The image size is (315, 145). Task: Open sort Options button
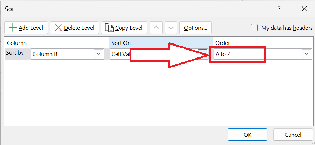click(x=195, y=28)
